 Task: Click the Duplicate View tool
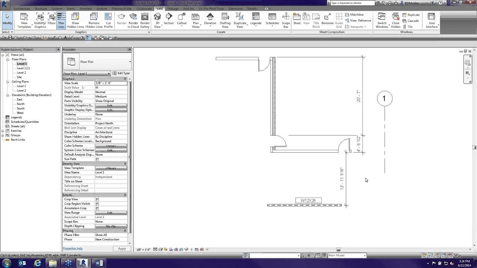tap(240, 20)
